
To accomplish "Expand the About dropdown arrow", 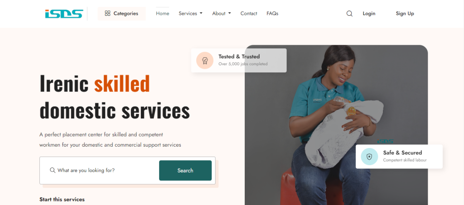I will (x=230, y=13).
